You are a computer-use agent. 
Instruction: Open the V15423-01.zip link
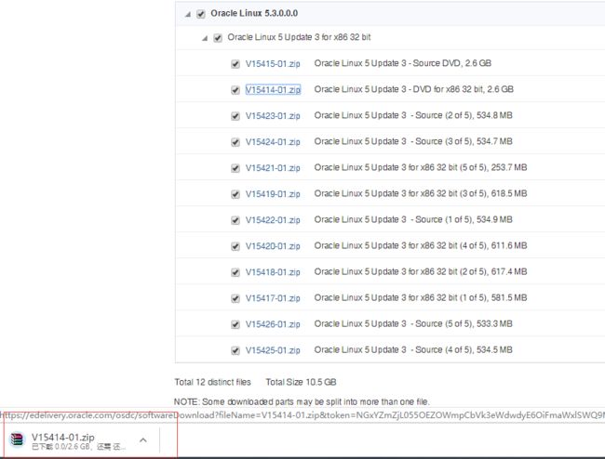[x=273, y=116]
